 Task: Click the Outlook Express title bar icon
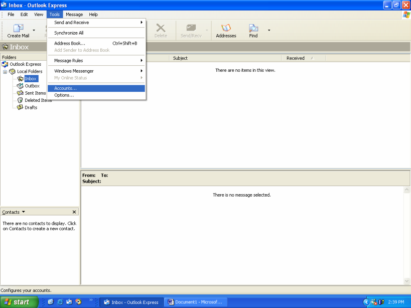[x=4, y=5]
